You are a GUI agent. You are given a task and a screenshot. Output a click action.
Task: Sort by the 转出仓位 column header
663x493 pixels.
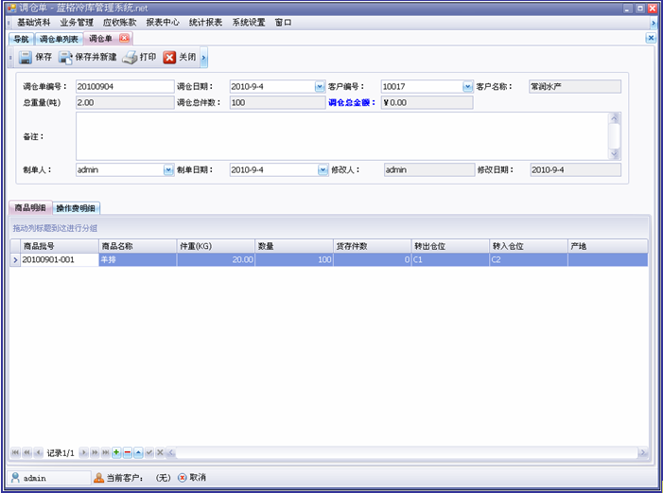point(450,246)
